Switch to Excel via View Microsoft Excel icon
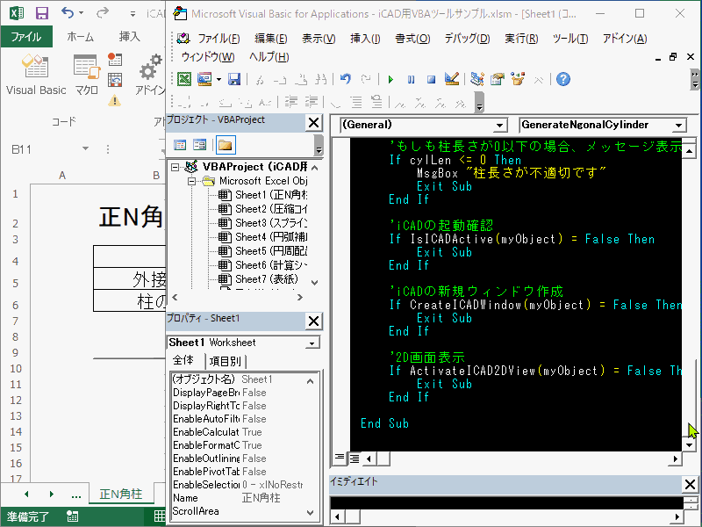This screenshot has width=702, height=527. coord(183,79)
